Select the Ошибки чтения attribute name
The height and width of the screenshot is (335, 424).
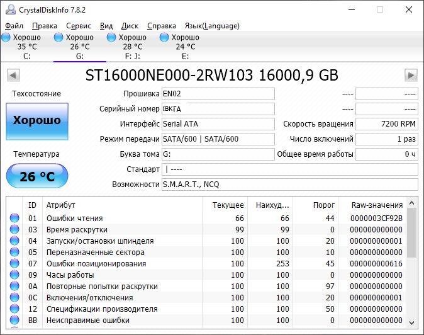[75, 218]
